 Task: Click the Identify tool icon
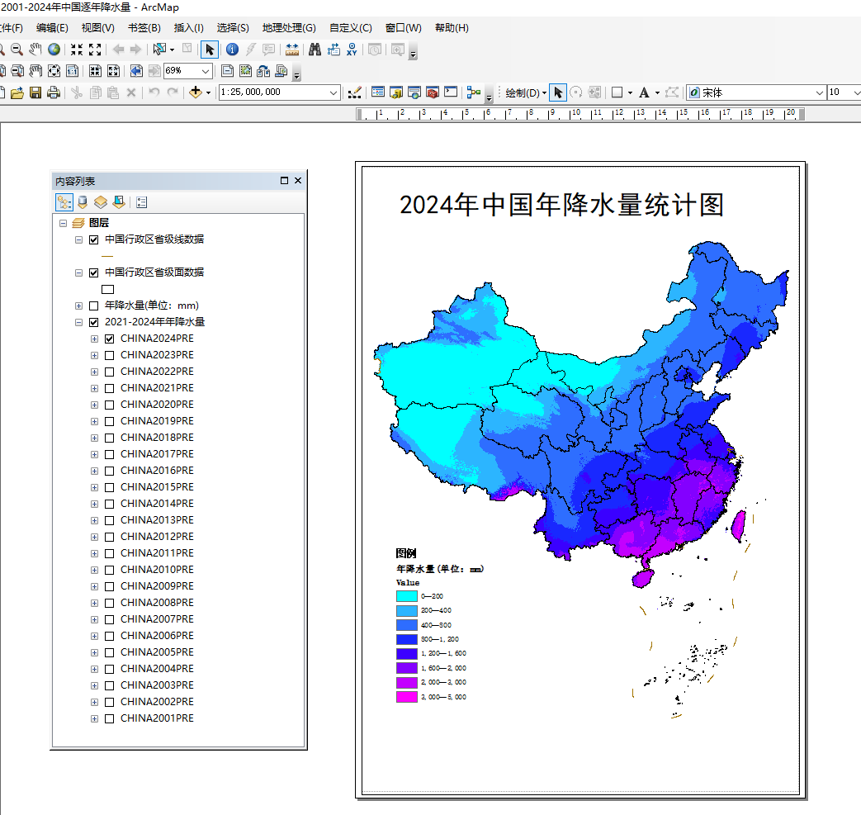tap(232, 50)
